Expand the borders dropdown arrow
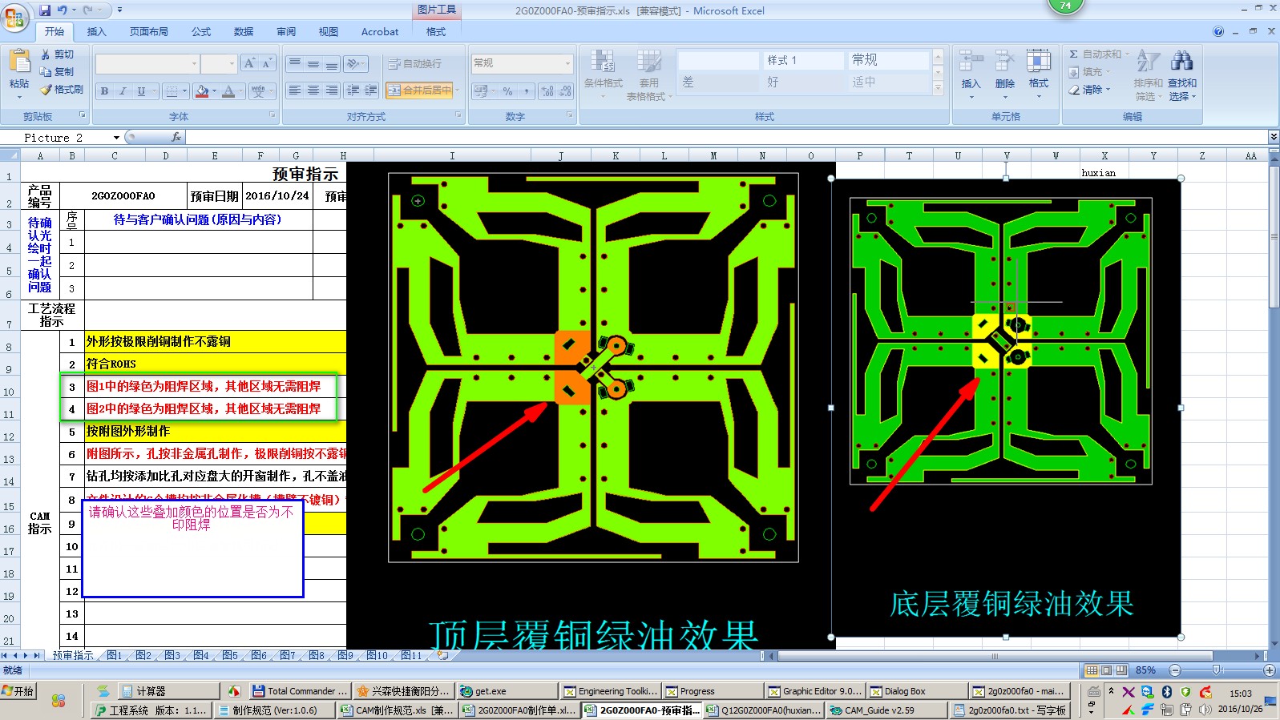 pos(184,91)
